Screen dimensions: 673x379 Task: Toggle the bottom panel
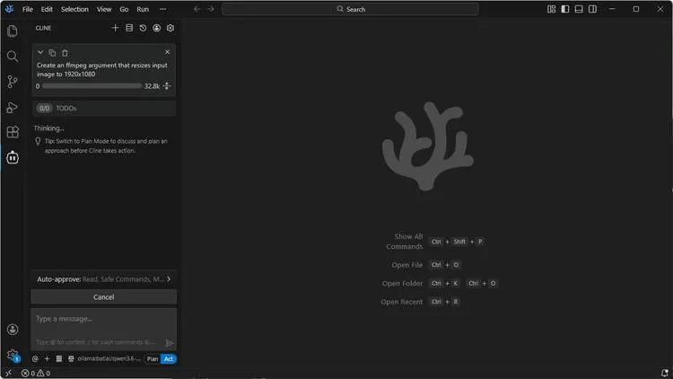[579, 9]
